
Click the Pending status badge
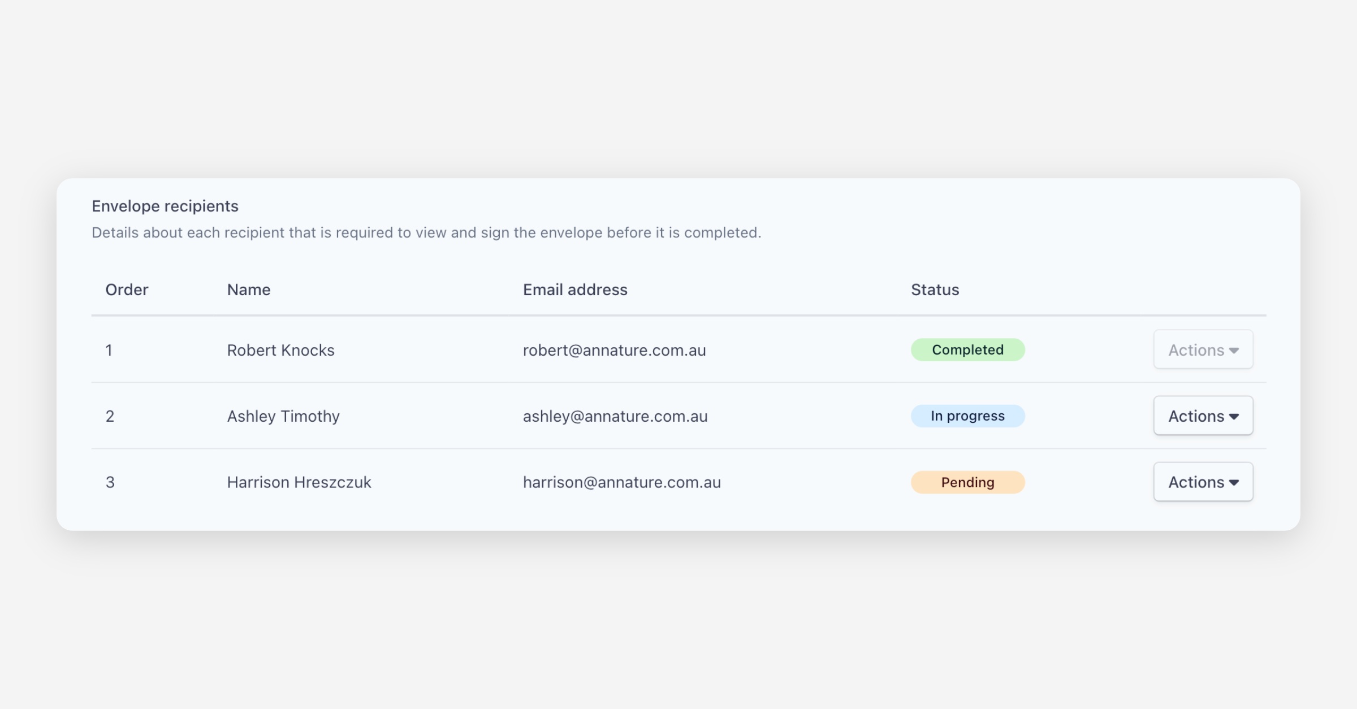[x=967, y=482]
